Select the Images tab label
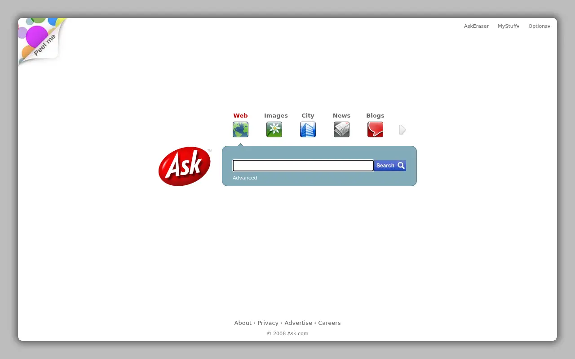Image resolution: width=575 pixels, height=359 pixels. pos(276,116)
